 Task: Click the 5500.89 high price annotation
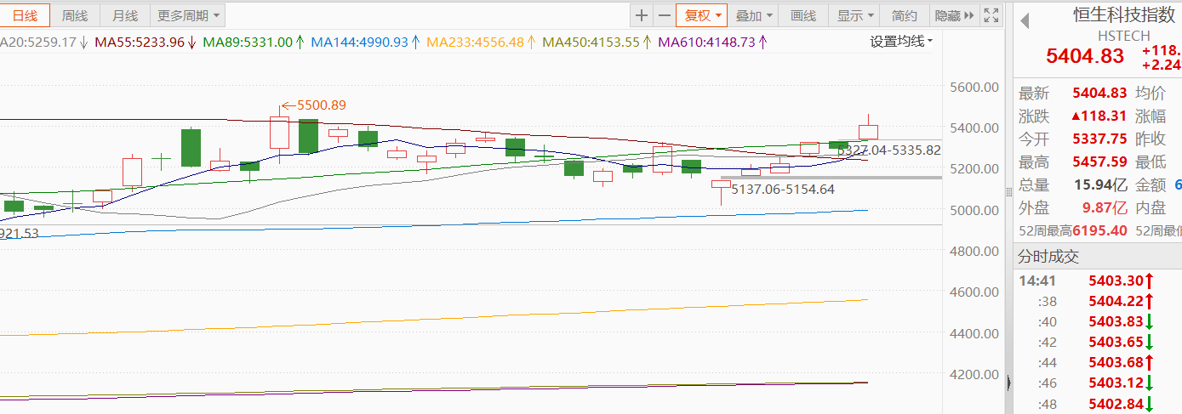pos(321,105)
